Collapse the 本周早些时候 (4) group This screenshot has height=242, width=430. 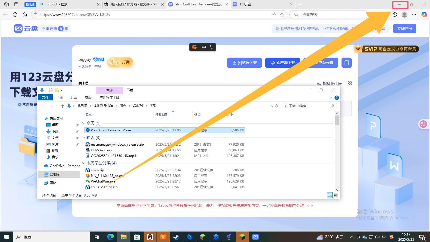[x=84, y=163]
